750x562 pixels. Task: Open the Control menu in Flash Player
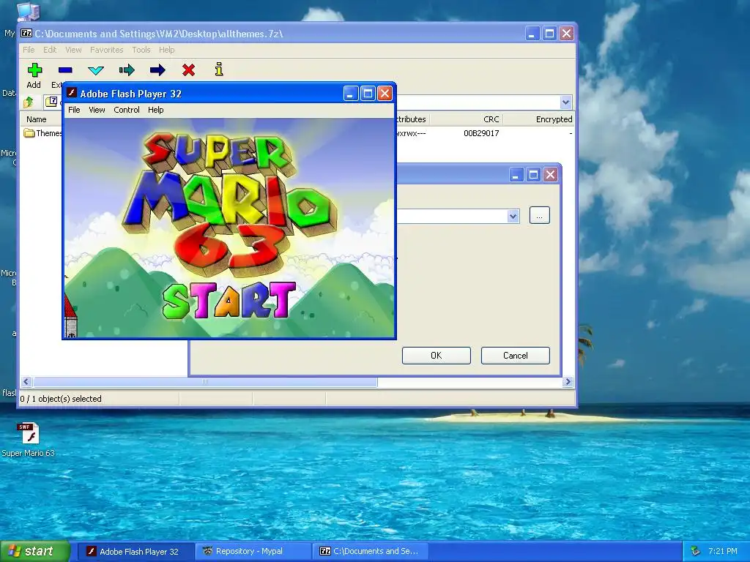coord(127,110)
